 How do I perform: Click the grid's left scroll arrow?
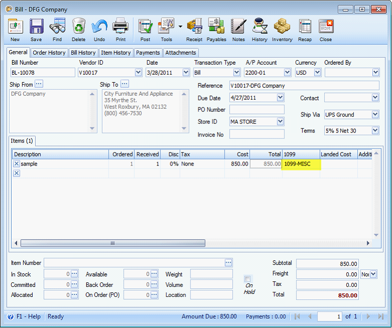click(16, 243)
